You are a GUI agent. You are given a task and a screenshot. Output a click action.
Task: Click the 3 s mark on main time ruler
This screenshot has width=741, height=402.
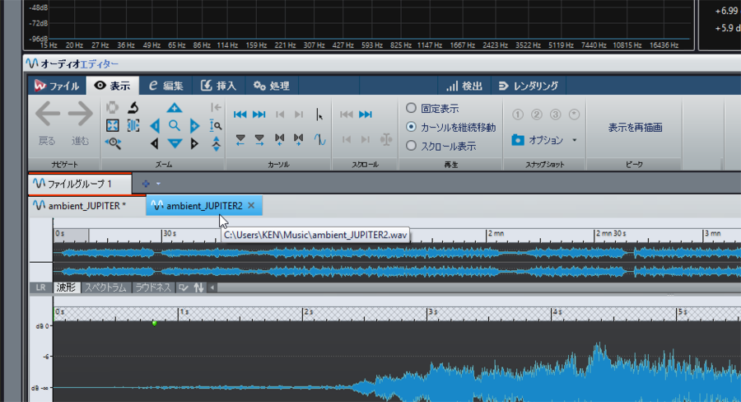[x=432, y=312]
